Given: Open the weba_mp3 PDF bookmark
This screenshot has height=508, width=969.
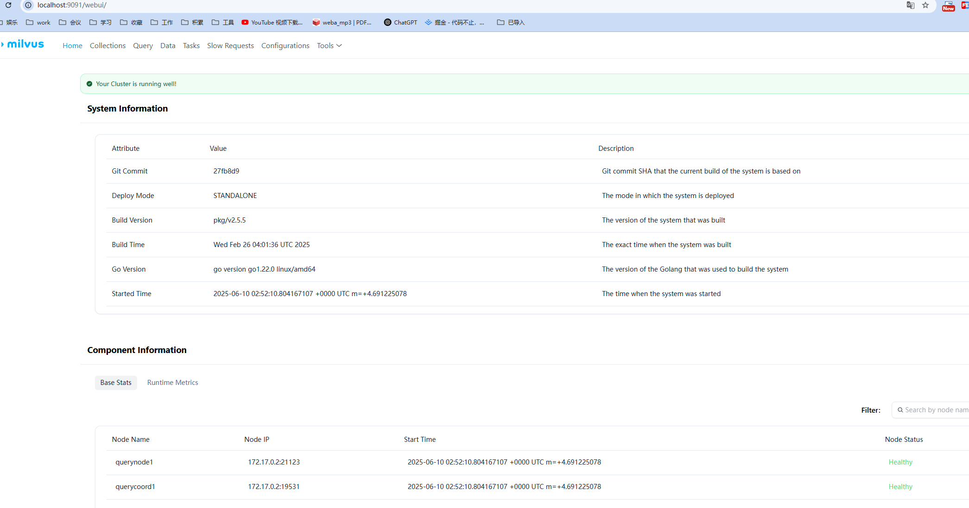Looking at the screenshot, I should [x=342, y=22].
